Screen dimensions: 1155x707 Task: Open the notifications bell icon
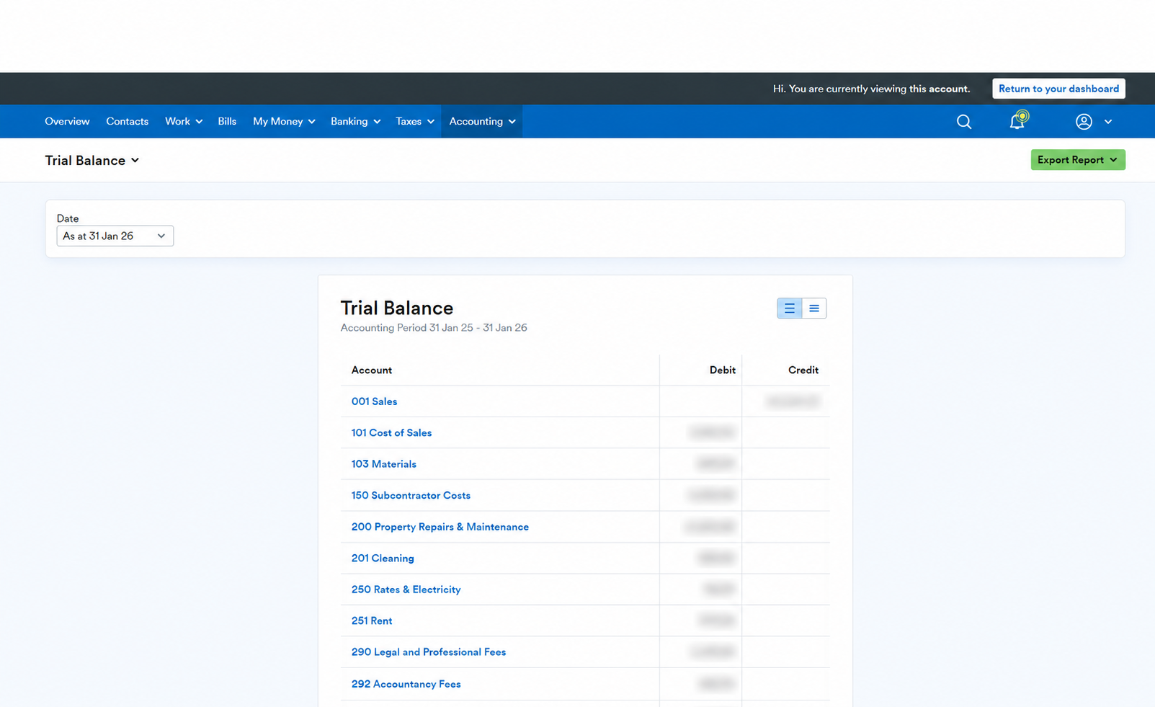coord(1017,120)
